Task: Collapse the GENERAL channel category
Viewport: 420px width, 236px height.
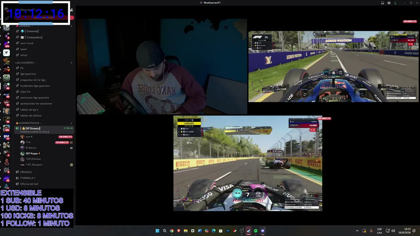Action: [25, 26]
